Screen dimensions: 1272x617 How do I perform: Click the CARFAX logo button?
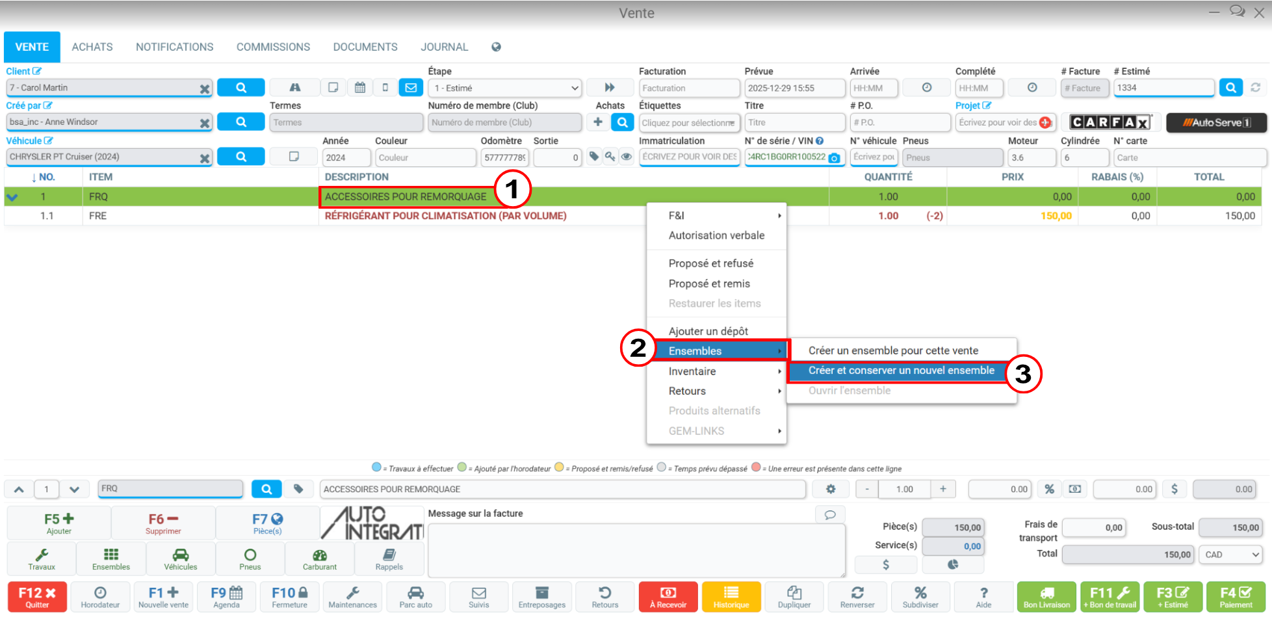pyautogui.click(x=1110, y=122)
